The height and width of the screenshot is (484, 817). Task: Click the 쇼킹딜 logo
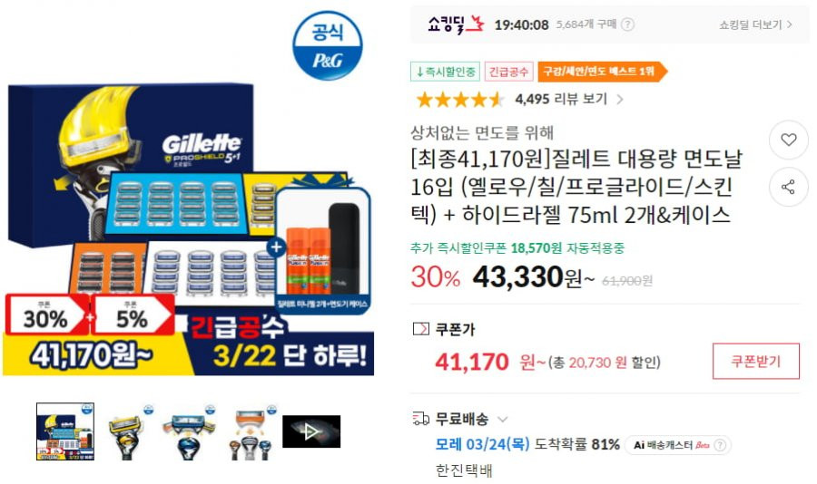point(456,24)
